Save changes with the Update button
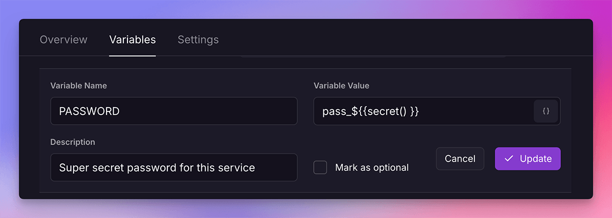This screenshot has height=218, width=612. pyautogui.click(x=528, y=159)
